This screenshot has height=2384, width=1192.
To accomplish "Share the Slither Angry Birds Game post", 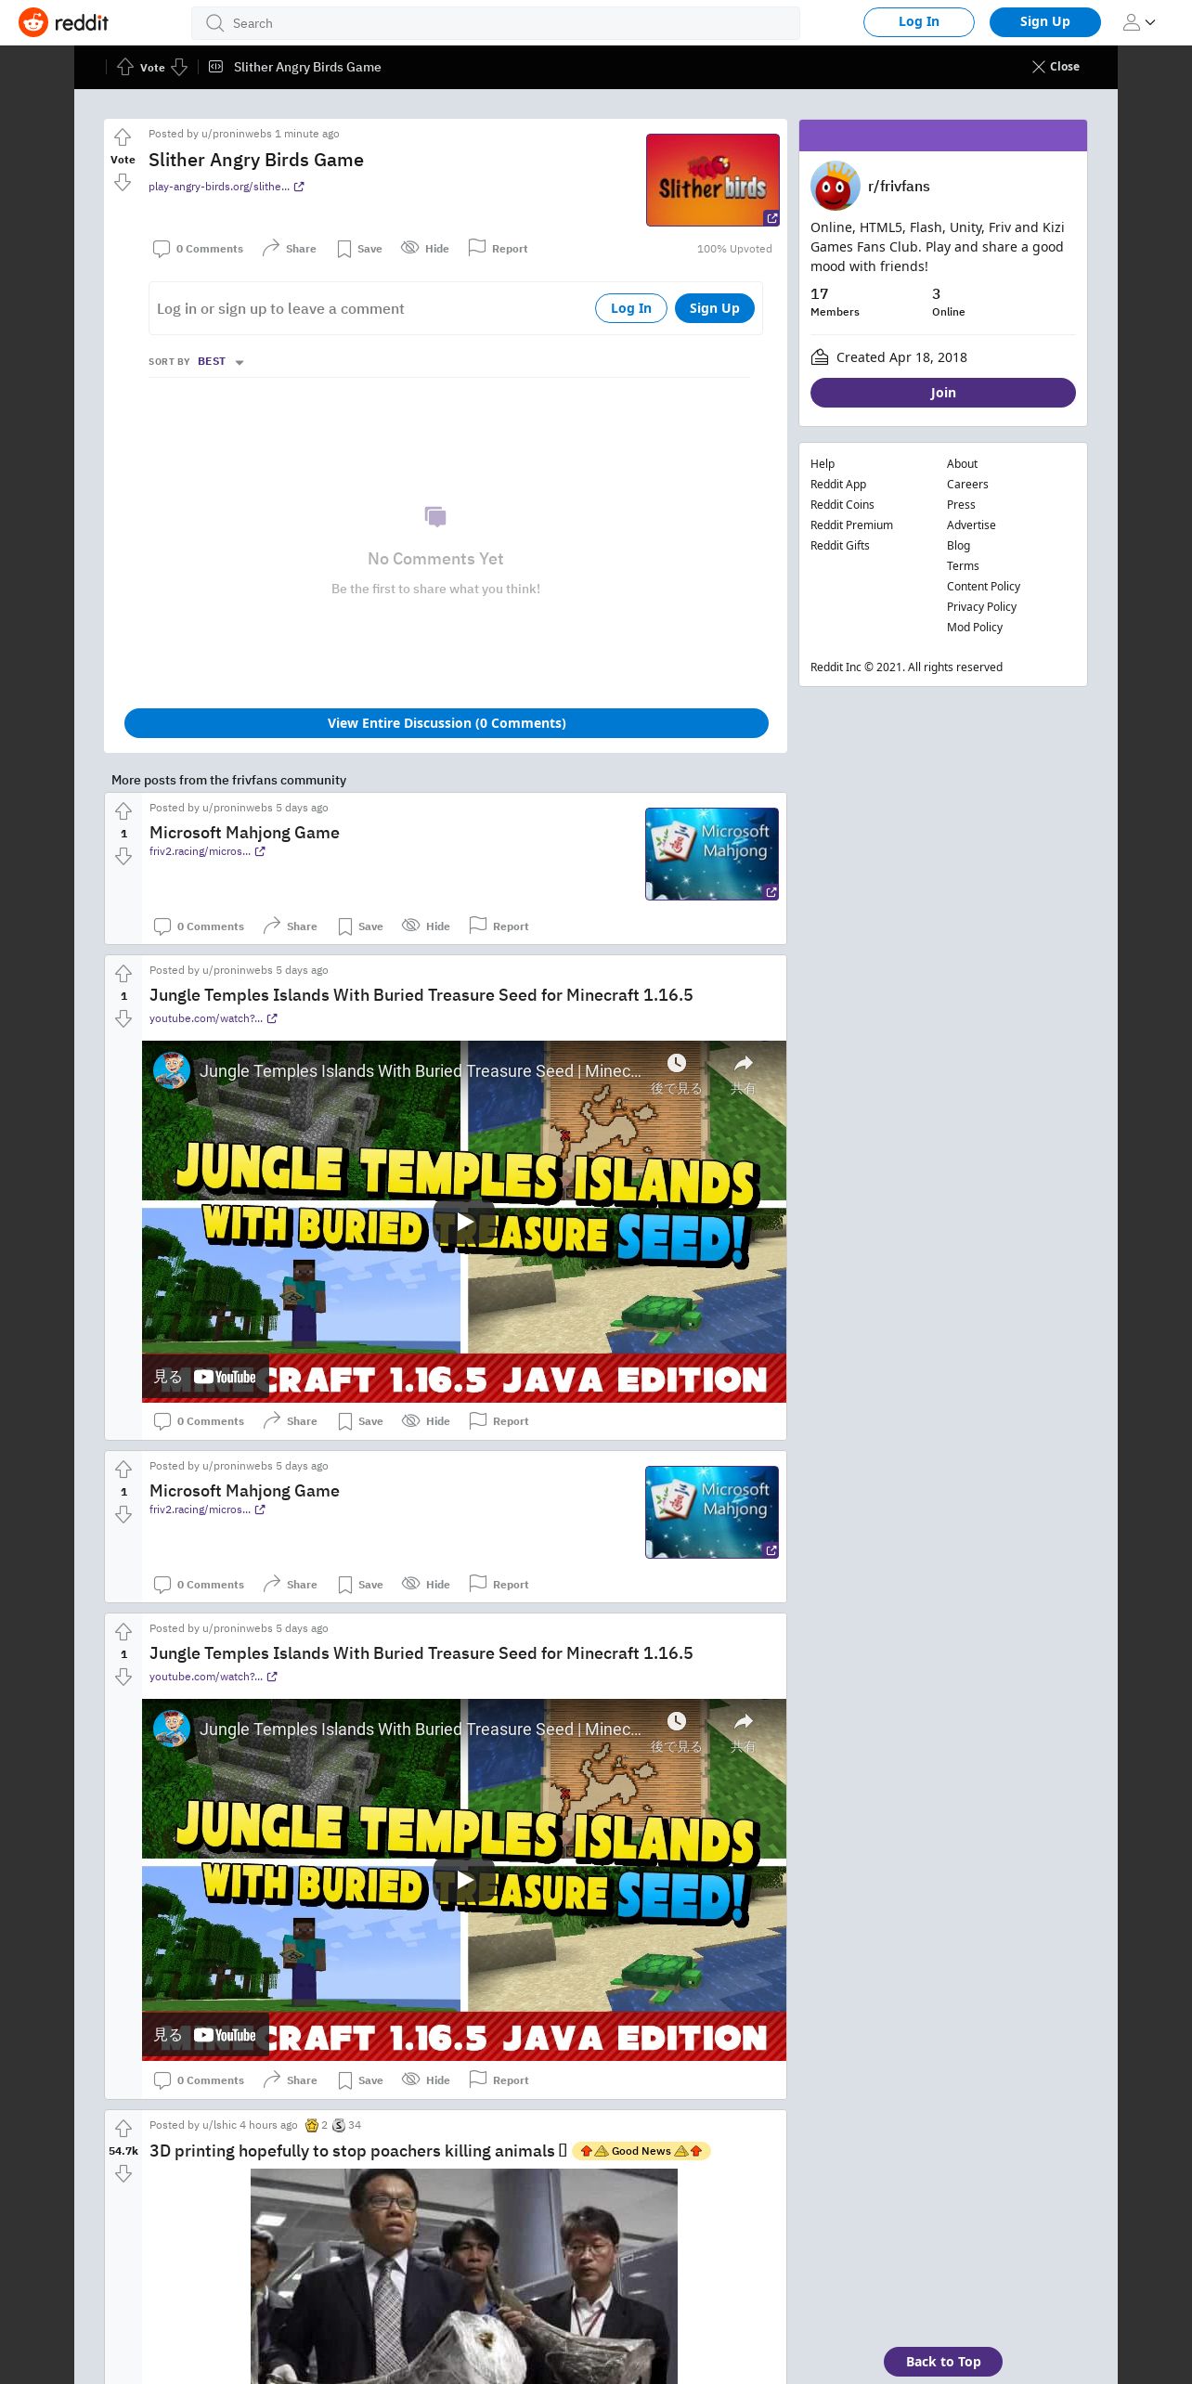I will (x=289, y=248).
